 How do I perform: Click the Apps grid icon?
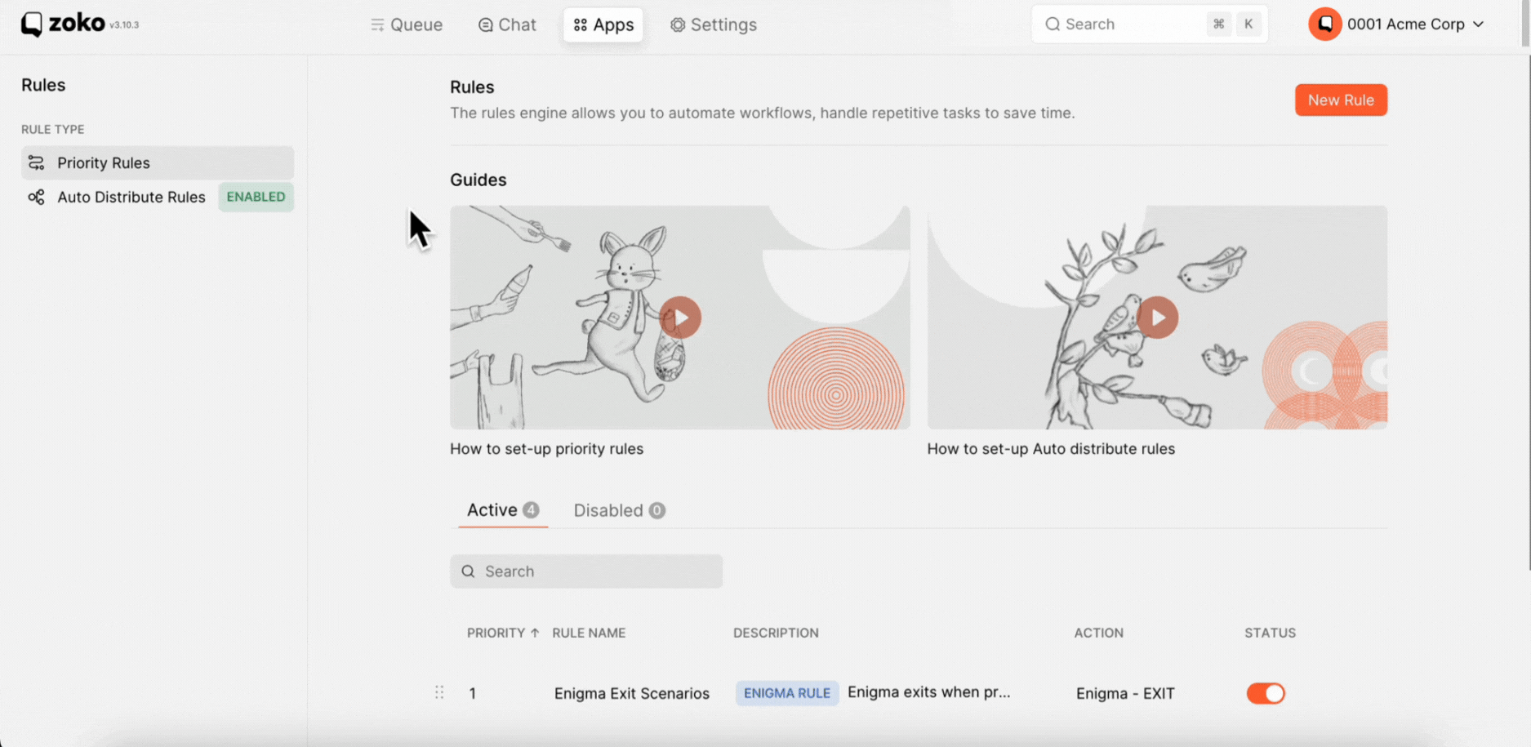point(581,24)
